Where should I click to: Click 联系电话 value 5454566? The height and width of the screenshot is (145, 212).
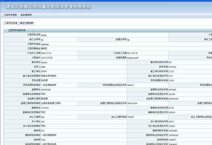[172, 67]
